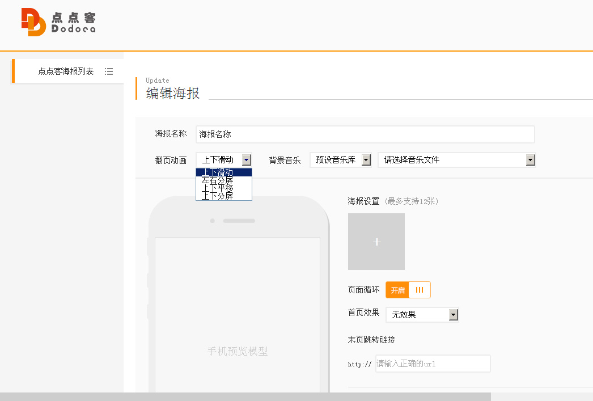Click the Dodoca logo
Viewport: 593px width, 401px height.
[58, 22]
